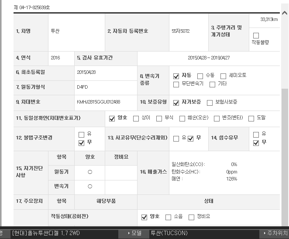Check the 기타 transmission type checkbox
Image resolution: width=289 pixels, height=239 pixels.
pyautogui.click(x=213, y=84)
